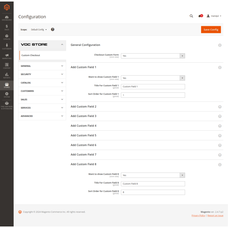Open the Privacy Policy link
Screen dimensions: 228x228
click(x=198, y=215)
